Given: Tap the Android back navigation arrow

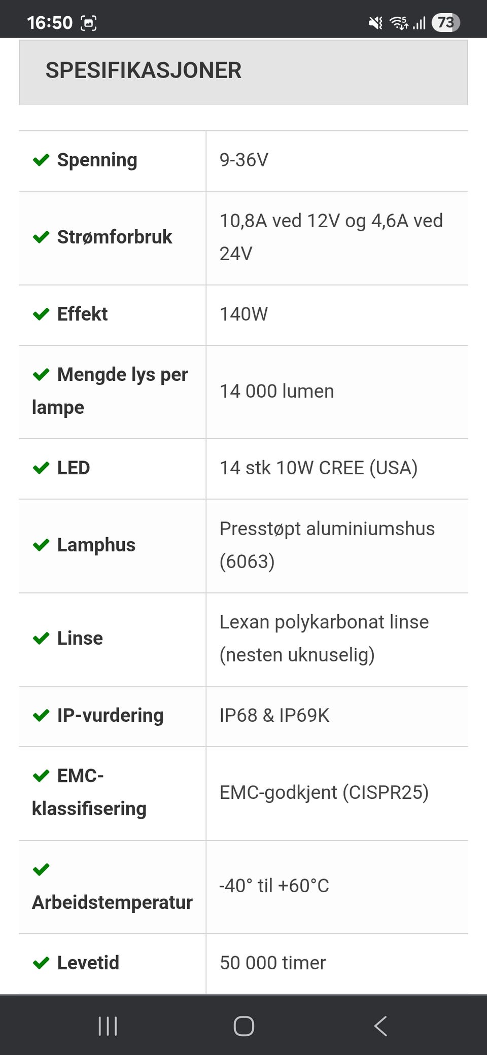Looking at the screenshot, I should pos(380,1026).
